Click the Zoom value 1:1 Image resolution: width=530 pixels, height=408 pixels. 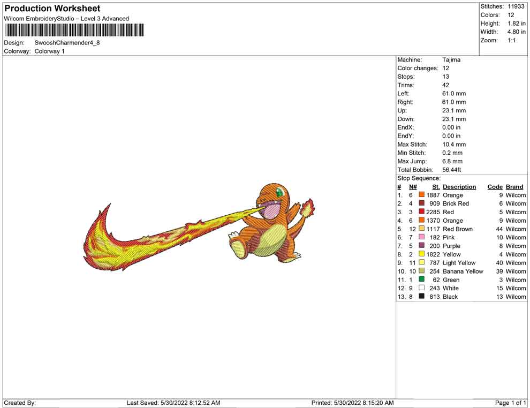click(x=511, y=40)
